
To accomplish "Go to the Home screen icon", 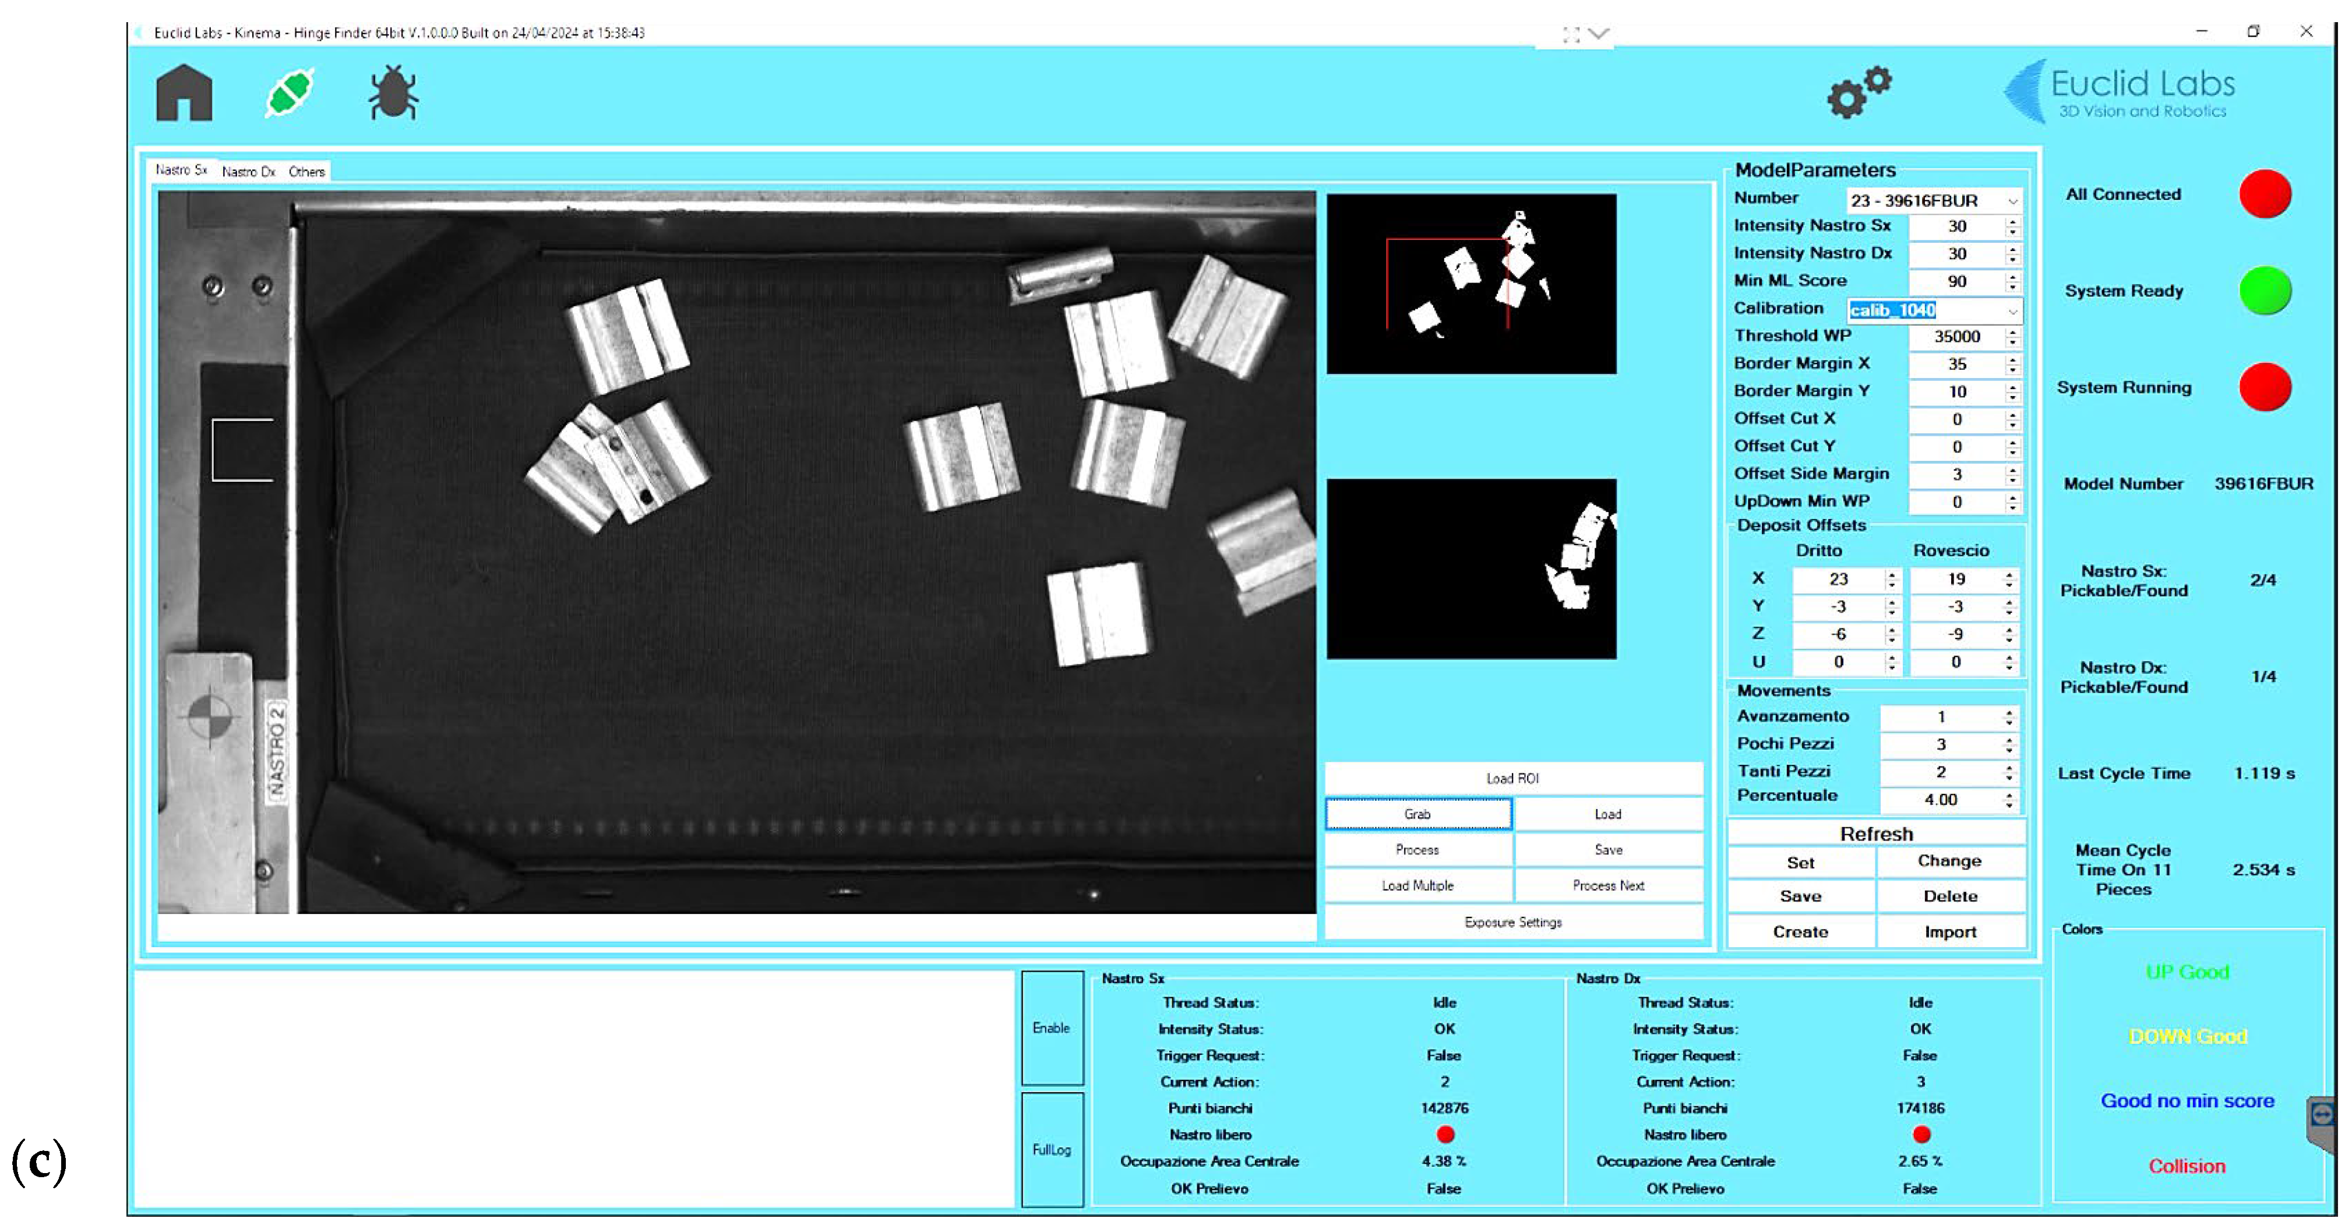I will click(184, 92).
